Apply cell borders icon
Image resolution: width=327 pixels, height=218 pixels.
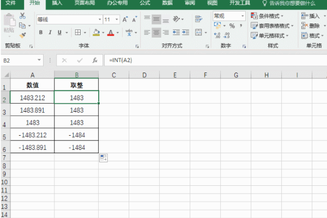(x=78, y=32)
